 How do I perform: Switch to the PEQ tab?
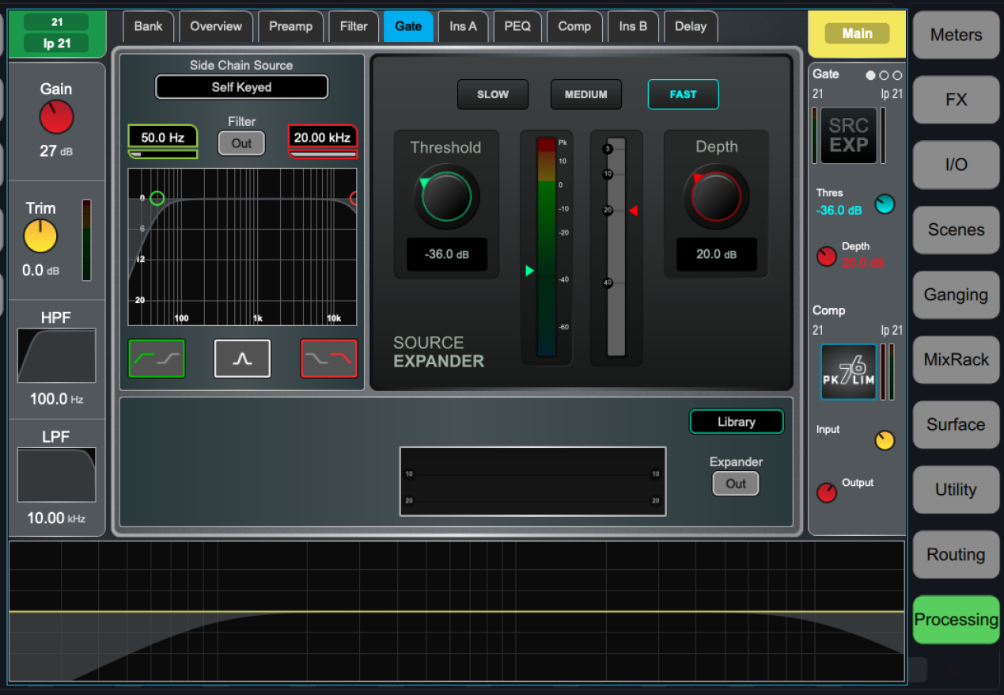517,26
